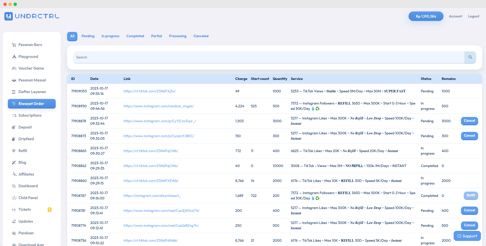The image size is (486, 246).
Task: Open the Pesanan Massal icon
Action: 14,80
